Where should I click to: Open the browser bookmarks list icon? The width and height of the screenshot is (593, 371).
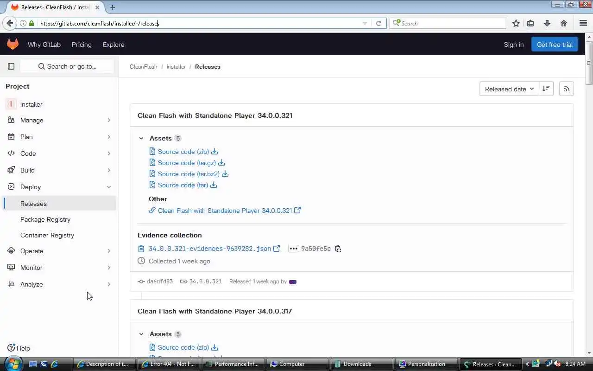tap(531, 23)
